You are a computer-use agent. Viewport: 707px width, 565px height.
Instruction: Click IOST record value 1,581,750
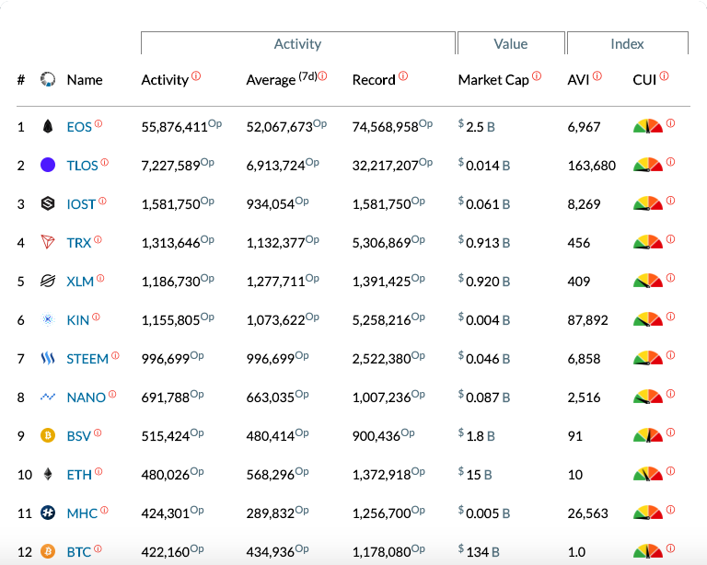(381, 204)
